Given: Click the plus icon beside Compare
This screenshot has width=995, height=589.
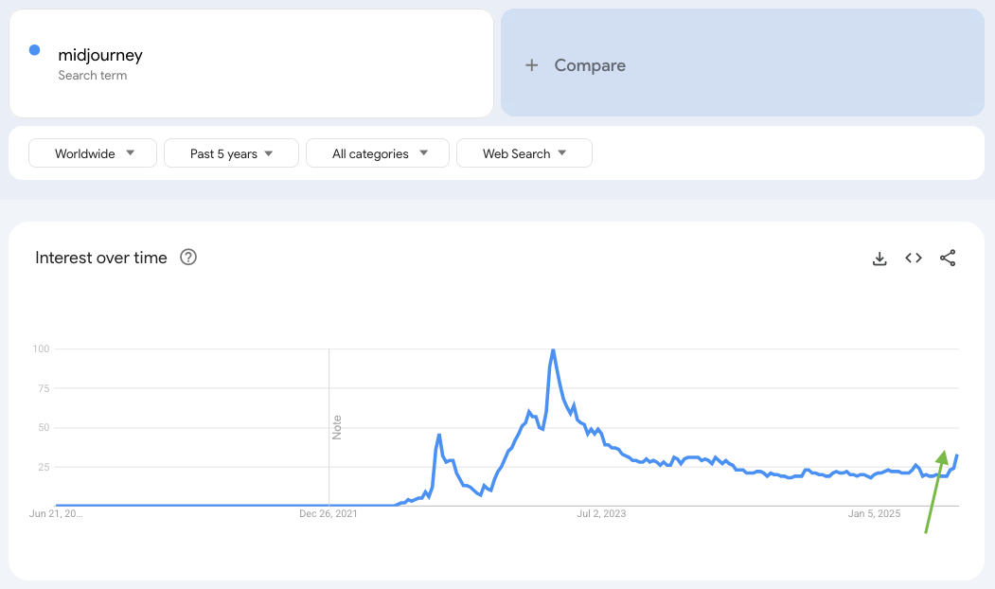Looking at the screenshot, I should (x=532, y=65).
